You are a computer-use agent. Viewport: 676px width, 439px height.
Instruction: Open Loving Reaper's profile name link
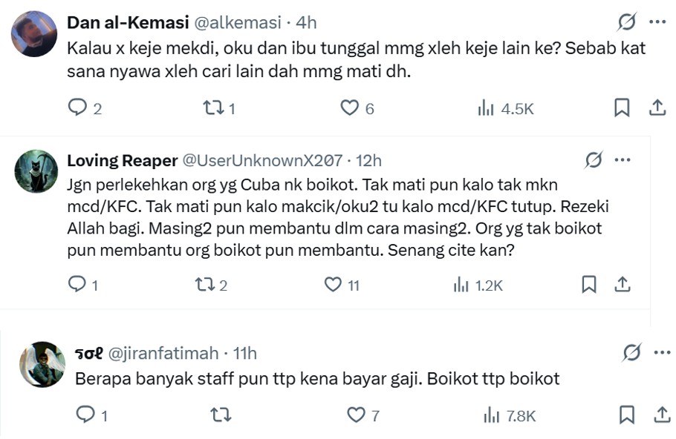(122, 160)
